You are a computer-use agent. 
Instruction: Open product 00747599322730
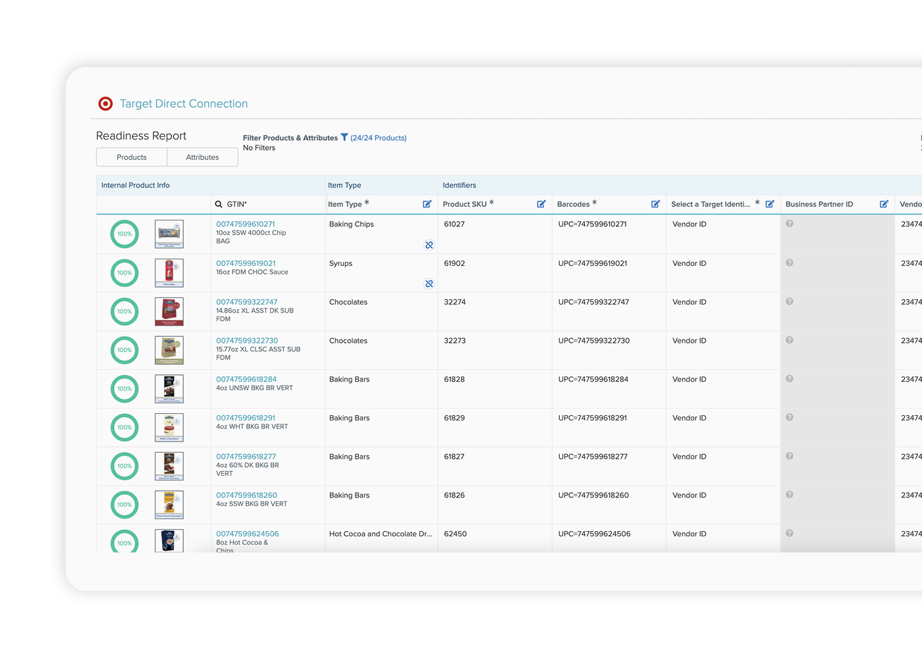247,341
